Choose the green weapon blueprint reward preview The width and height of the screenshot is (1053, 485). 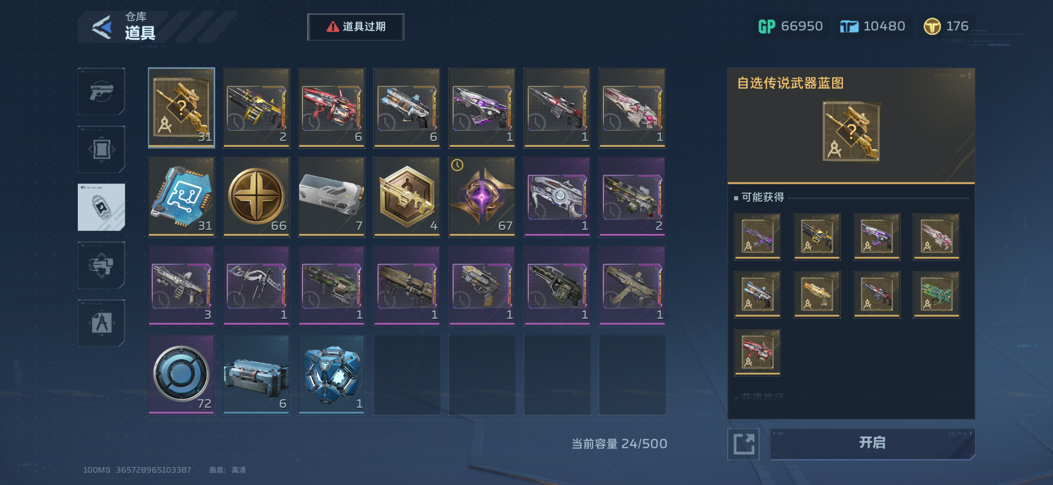[x=936, y=295]
